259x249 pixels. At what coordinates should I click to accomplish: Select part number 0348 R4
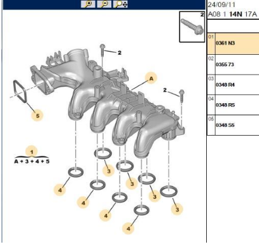point(225,85)
